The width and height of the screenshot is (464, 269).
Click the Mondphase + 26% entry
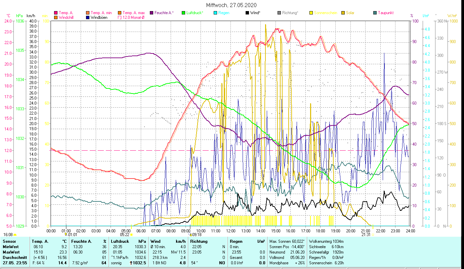click(x=287, y=263)
